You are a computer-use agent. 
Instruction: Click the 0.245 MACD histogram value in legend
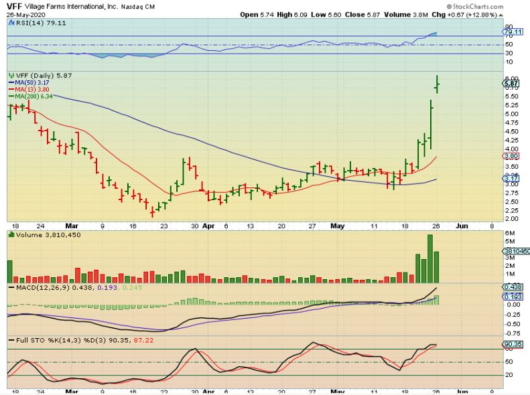pos(132,288)
